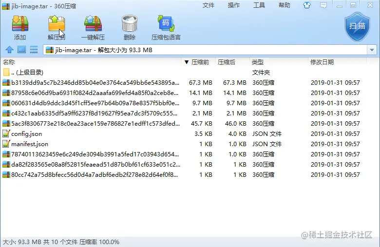Image resolution: width=380 pixels, height=247 pixels.
Task: Sort by 压缩后 column header
Action: (x=232, y=62)
